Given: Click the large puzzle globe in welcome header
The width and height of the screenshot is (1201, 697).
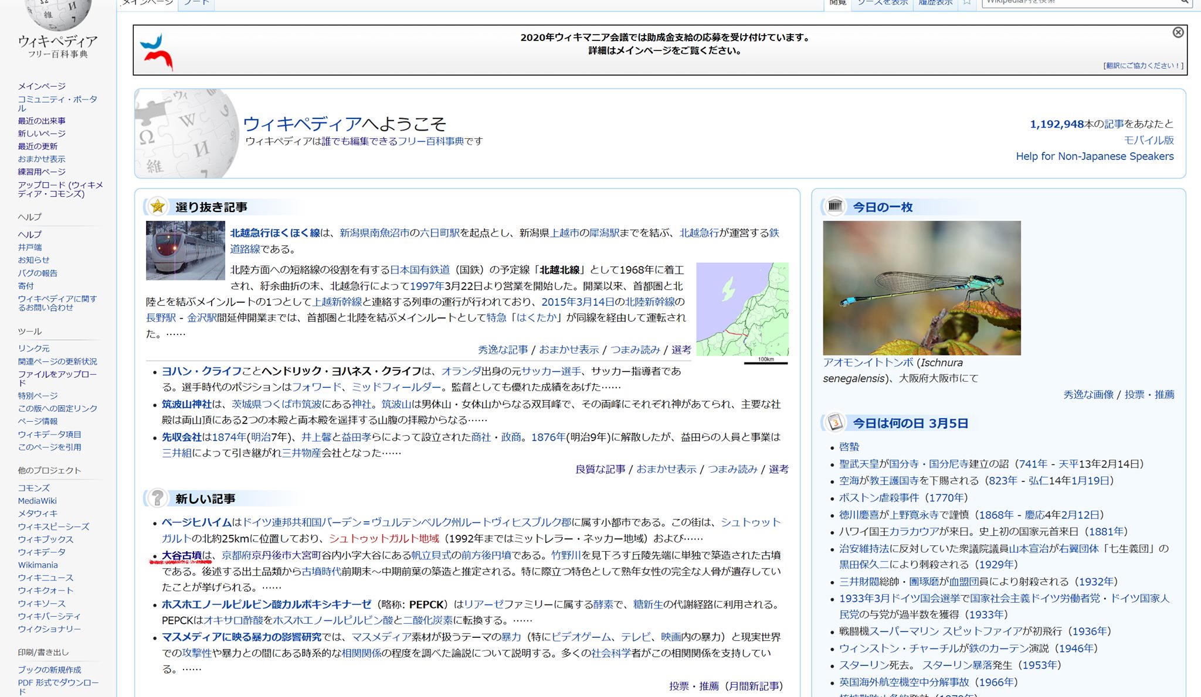Looking at the screenshot, I should point(186,134).
